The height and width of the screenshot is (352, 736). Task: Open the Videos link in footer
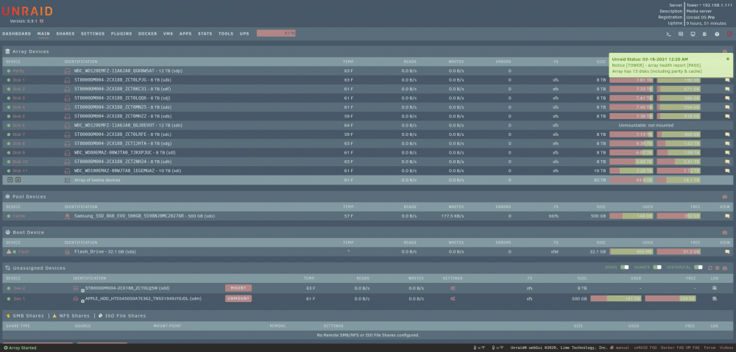[x=726, y=348]
